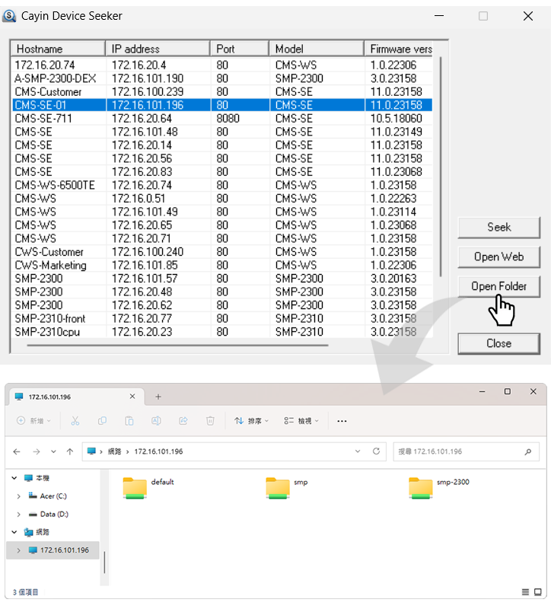Image resolution: width=551 pixels, height=609 pixels.
Task: Go back with the left arrow
Action: [x=17, y=451]
